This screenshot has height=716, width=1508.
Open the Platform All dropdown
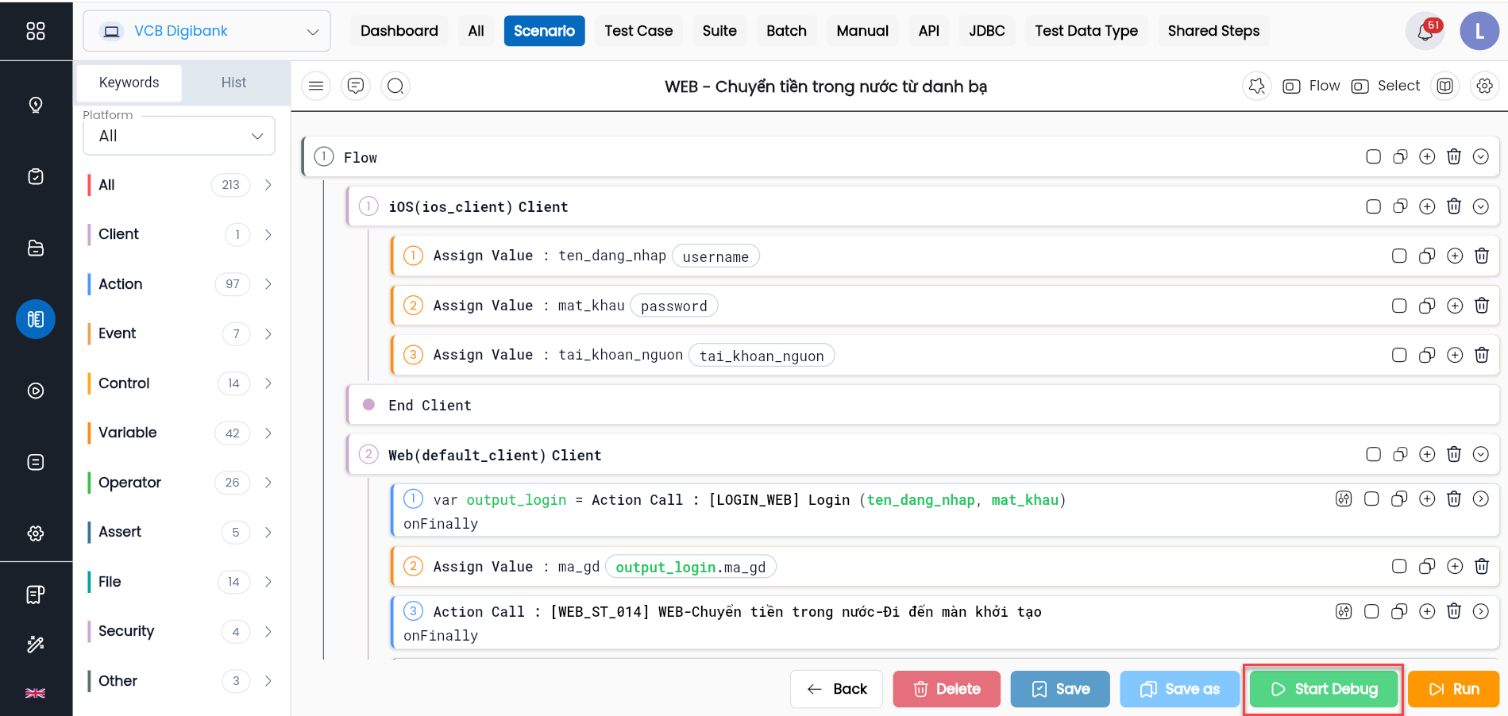click(x=179, y=136)
